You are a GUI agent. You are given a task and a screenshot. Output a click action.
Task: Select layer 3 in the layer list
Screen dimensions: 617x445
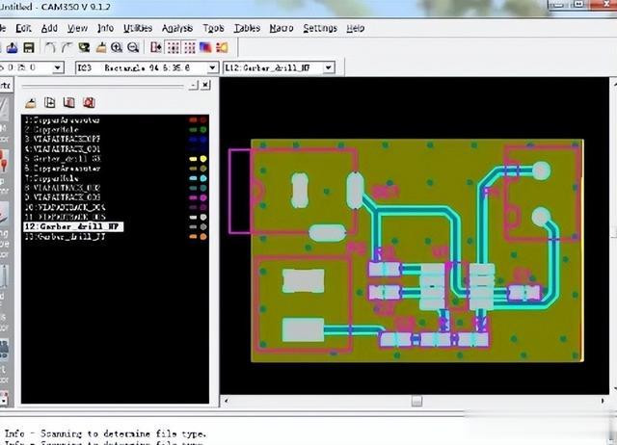62,139
